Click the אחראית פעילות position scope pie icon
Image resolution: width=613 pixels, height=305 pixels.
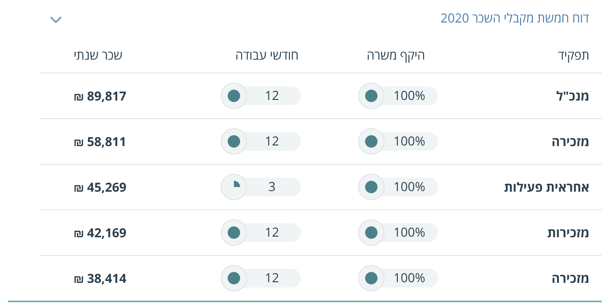coord(371,187)
